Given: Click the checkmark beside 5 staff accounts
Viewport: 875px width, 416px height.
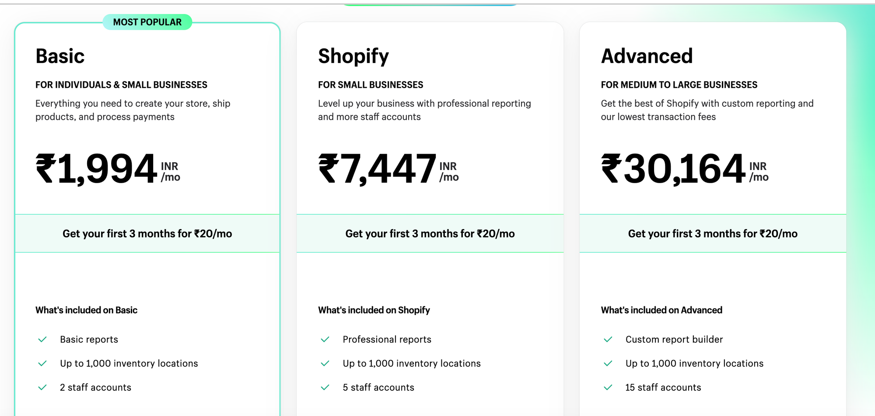Looking at the screenshot, I should [325, 387].
